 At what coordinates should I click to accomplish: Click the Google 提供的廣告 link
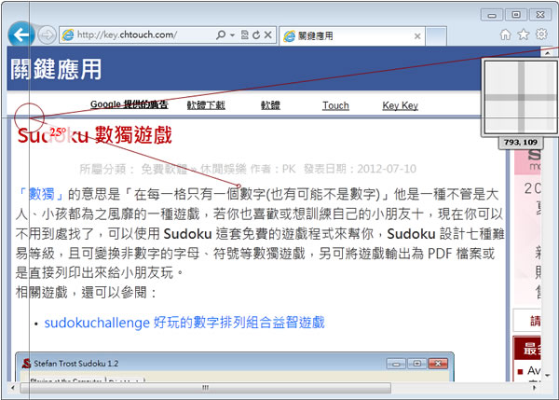point(130,104)
